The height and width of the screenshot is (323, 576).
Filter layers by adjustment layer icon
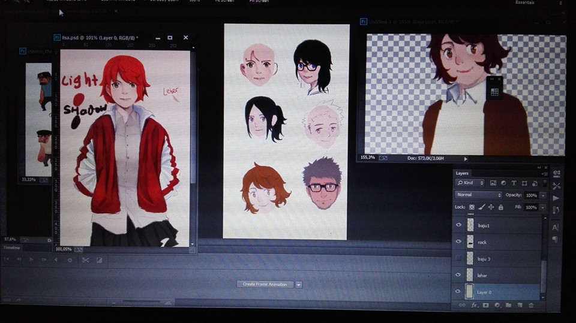pyautogui.click(x=503, y=183)
